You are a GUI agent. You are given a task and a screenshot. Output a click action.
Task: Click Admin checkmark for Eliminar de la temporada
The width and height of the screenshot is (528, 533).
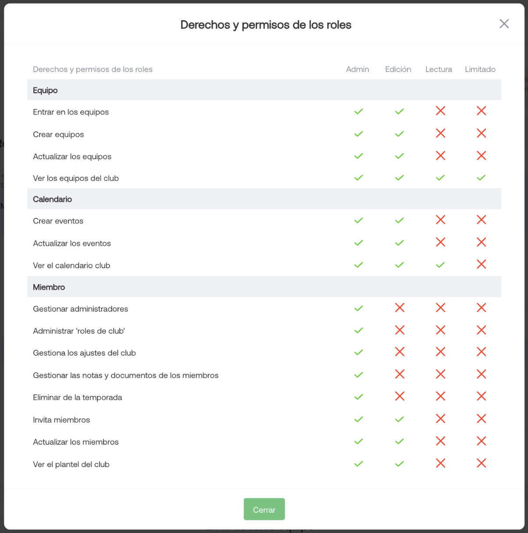click(359, 397)
